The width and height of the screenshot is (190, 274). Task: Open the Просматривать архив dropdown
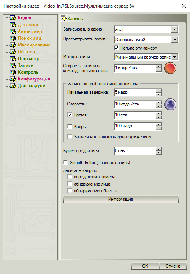(x=174, y=39)
